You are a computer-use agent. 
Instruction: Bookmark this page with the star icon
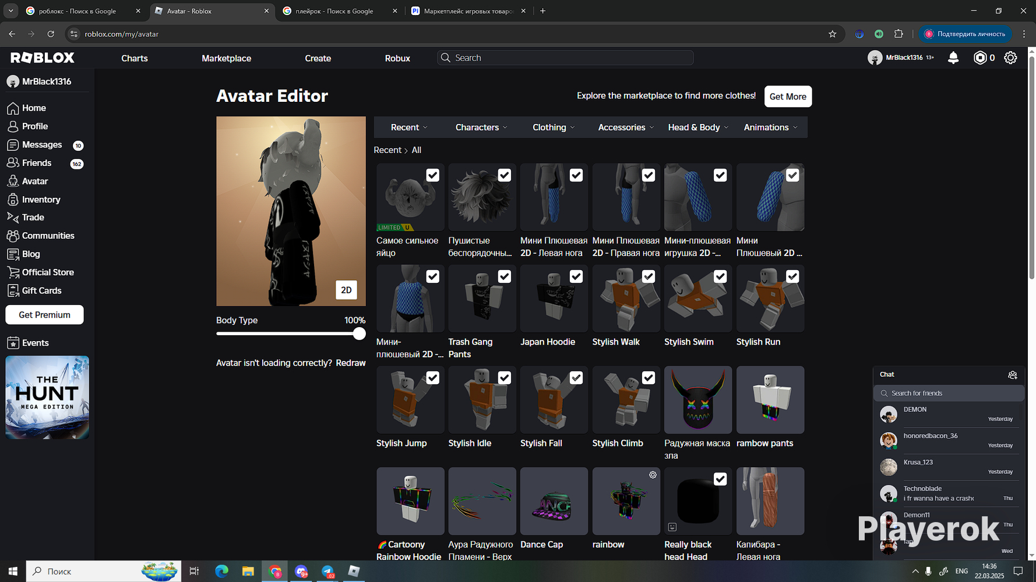[x=833, y=34]
